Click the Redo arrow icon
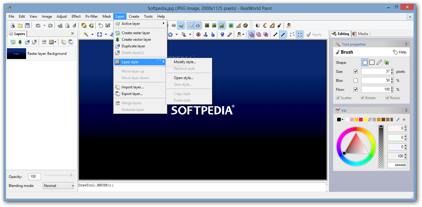Viewport: 422px width, 207px height. click(x=50, y=25)
